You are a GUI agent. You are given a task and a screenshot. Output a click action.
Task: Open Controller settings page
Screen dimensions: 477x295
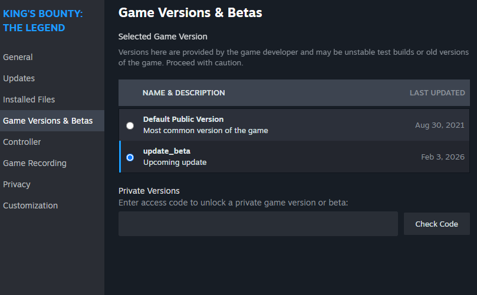(x=22, y=142)
